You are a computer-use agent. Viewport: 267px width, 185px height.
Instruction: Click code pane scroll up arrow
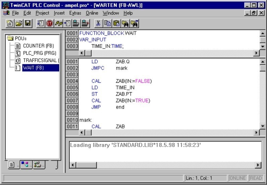coord(263,62)
